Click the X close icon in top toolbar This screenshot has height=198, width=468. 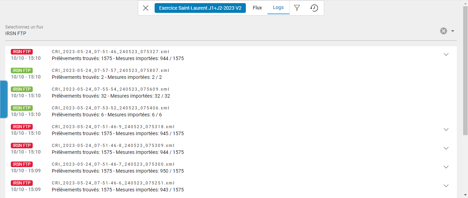(x=146, y=8)
